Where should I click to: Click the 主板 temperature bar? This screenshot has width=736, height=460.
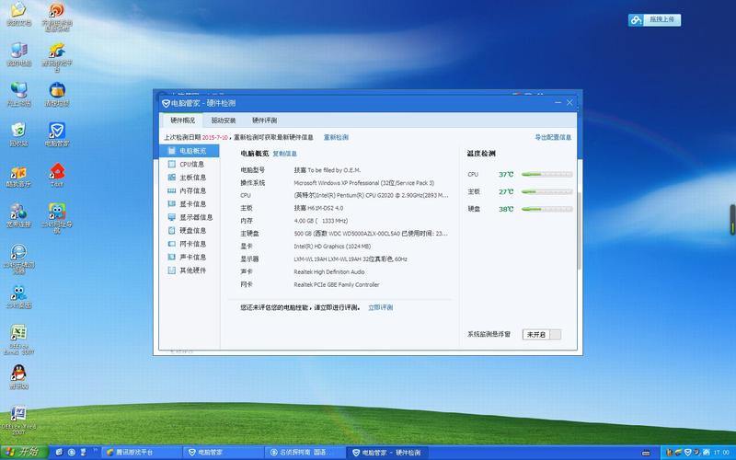(x=546, y=191)
